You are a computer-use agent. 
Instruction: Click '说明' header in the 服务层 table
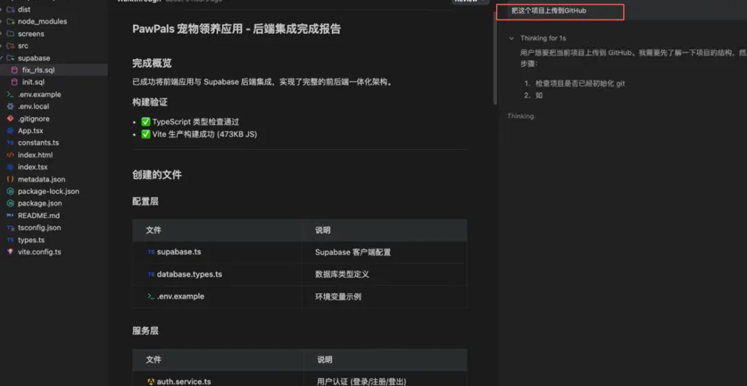point(324,360)
